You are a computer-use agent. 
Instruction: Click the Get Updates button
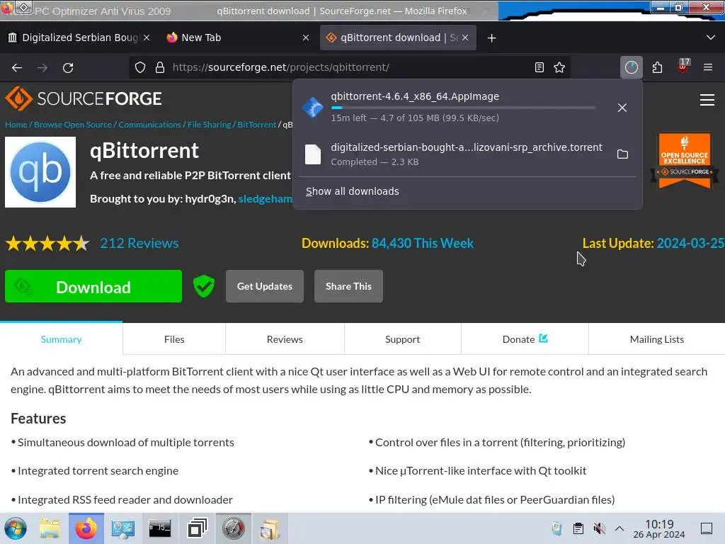click(x=265, y=286)
